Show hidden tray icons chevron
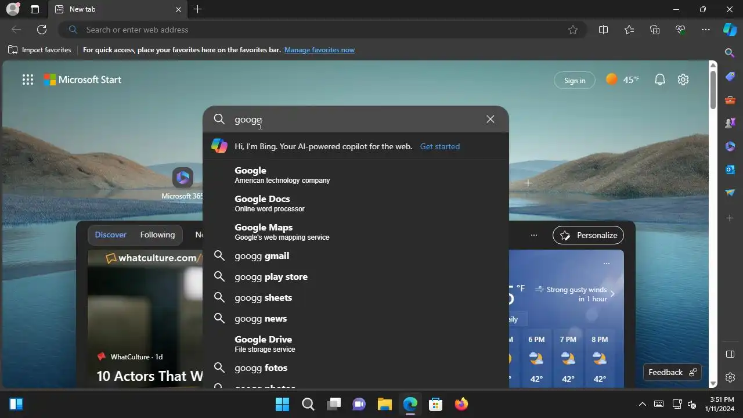The image size is (743, 418). point(642,404)
